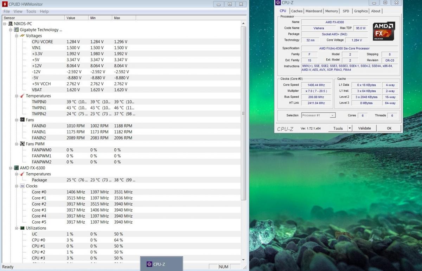The image size is (422, 271).
Task: Switch to the Caches tab in CPU-Z
Action: pos(297,11)
